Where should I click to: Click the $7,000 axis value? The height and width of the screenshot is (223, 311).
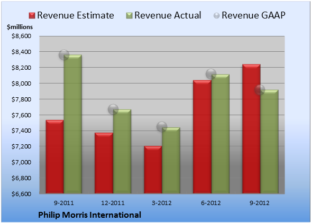coord(21,162)
